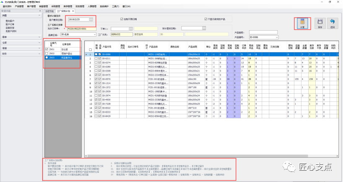The image size is (343, 182).
Task: Switch to the 流程导航 tab
Action: 49,12
